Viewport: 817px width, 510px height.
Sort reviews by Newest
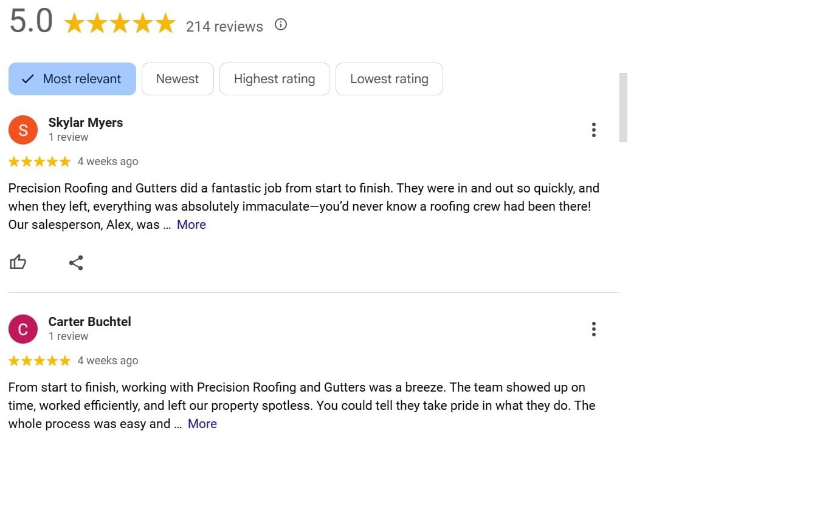178,79
